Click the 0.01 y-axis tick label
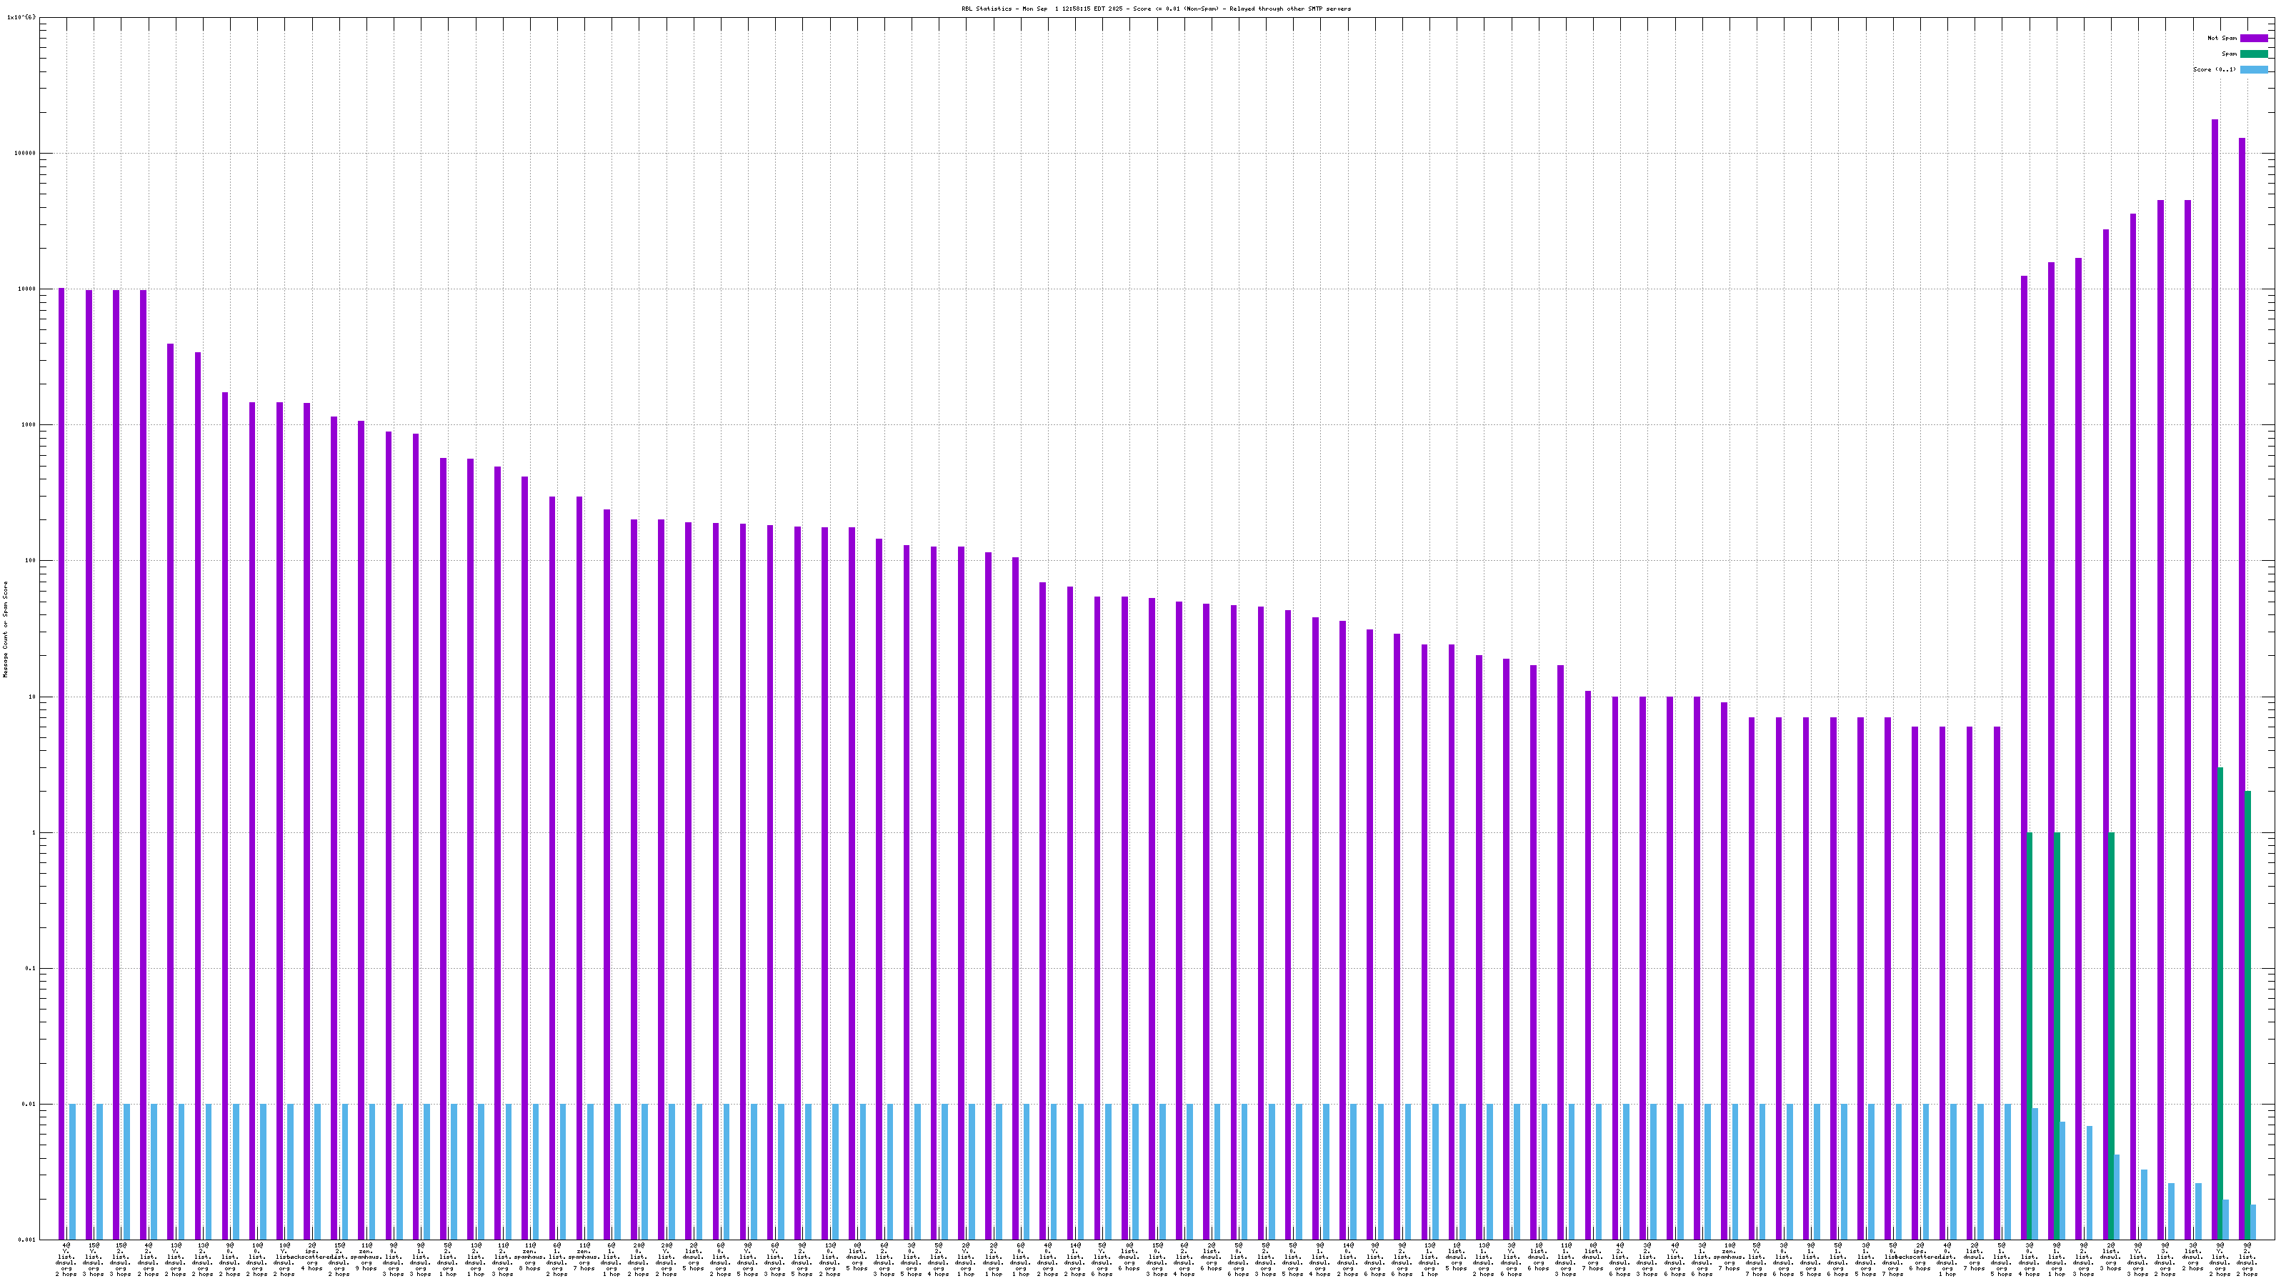2286x1286 pixels. point(29,1104)
